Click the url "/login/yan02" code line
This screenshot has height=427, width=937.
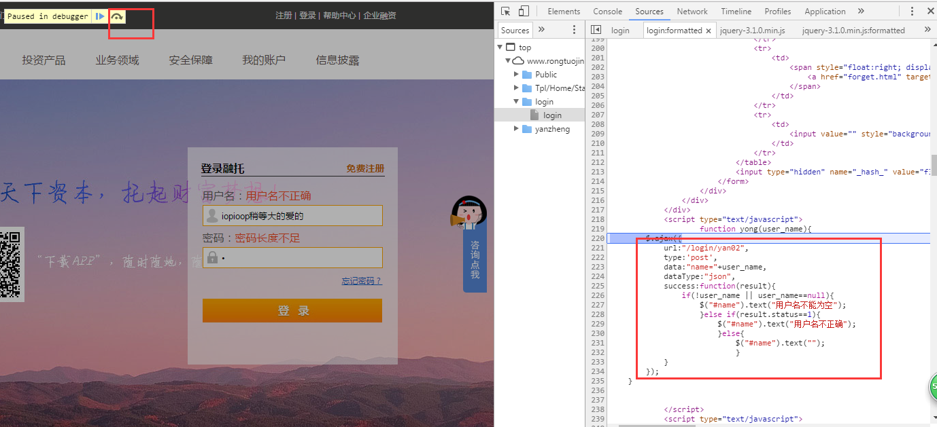[x=704, y=248]
